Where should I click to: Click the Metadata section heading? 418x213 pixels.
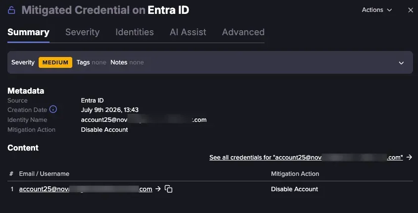pos(26,91)
